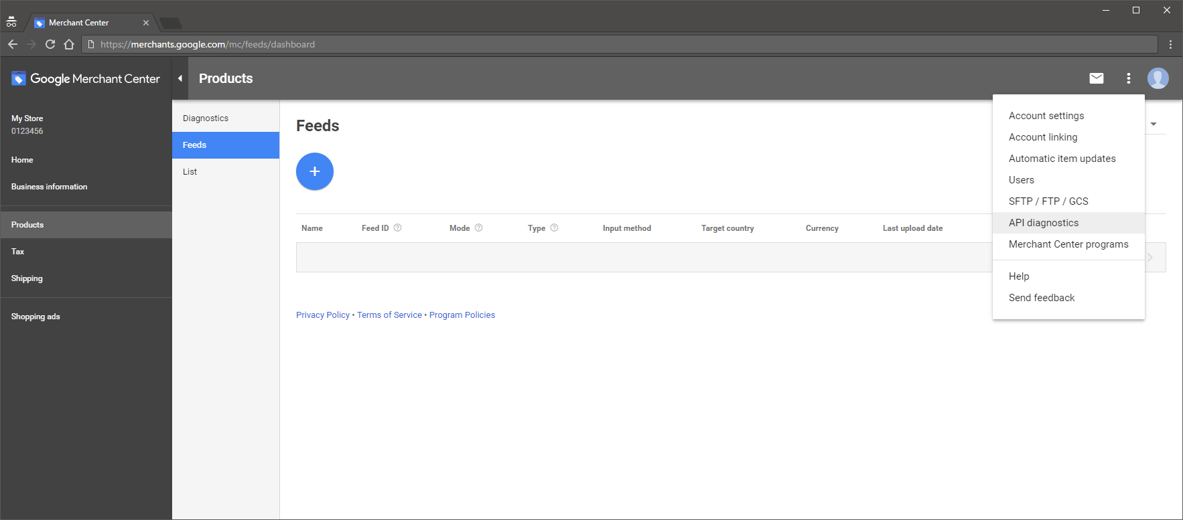Click the Input method column header

[627, 228]
